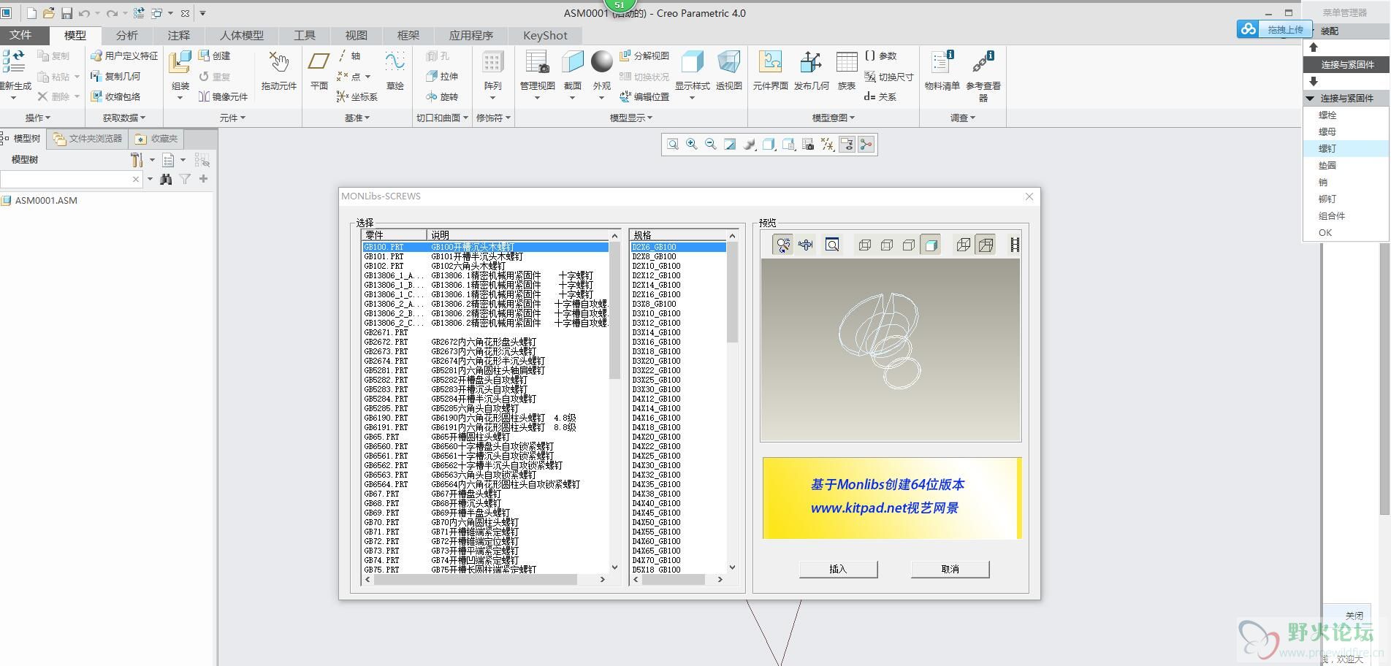Click the 发布几何 publish geometry icon
This screenshot has height=666, width=1391.
[x=811, y=62]
